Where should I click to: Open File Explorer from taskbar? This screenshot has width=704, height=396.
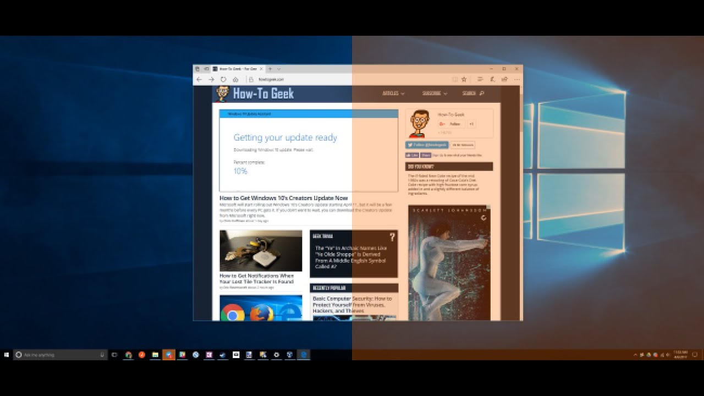pos(156,355)
